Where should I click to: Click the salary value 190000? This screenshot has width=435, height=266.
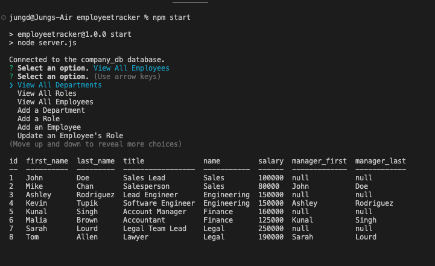(271, 237)
